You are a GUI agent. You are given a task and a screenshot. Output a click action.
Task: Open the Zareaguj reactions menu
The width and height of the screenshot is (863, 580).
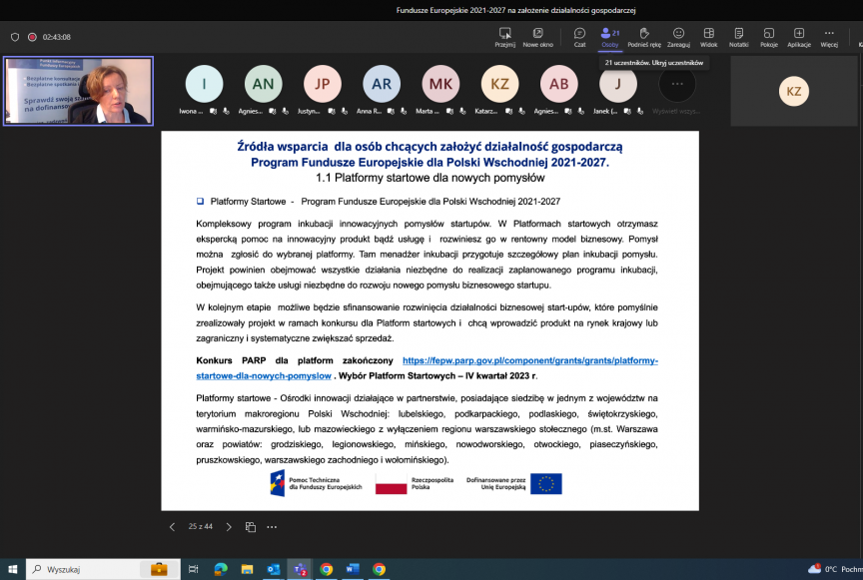coord(678,37)
